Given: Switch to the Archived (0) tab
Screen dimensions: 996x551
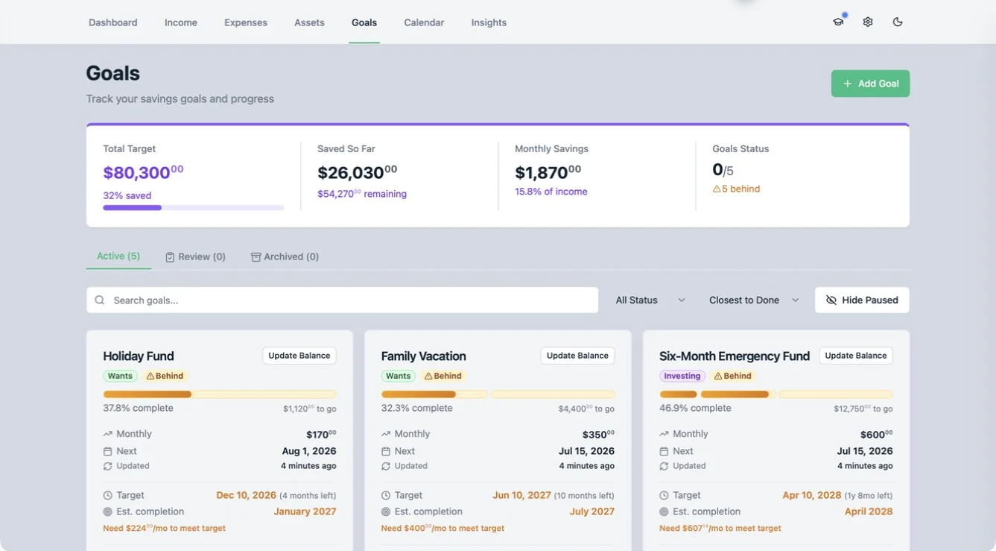Looking at the screenshot, I should pyautogui.click(x=285, y=256).
